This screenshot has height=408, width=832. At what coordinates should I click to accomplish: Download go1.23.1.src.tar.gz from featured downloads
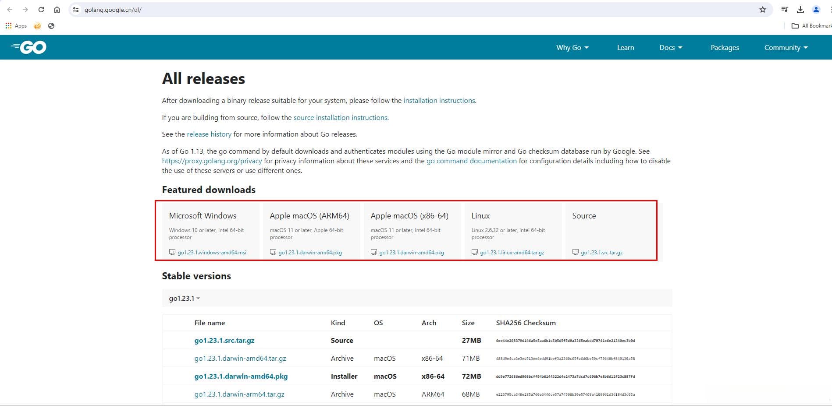(x=602, y=253)
